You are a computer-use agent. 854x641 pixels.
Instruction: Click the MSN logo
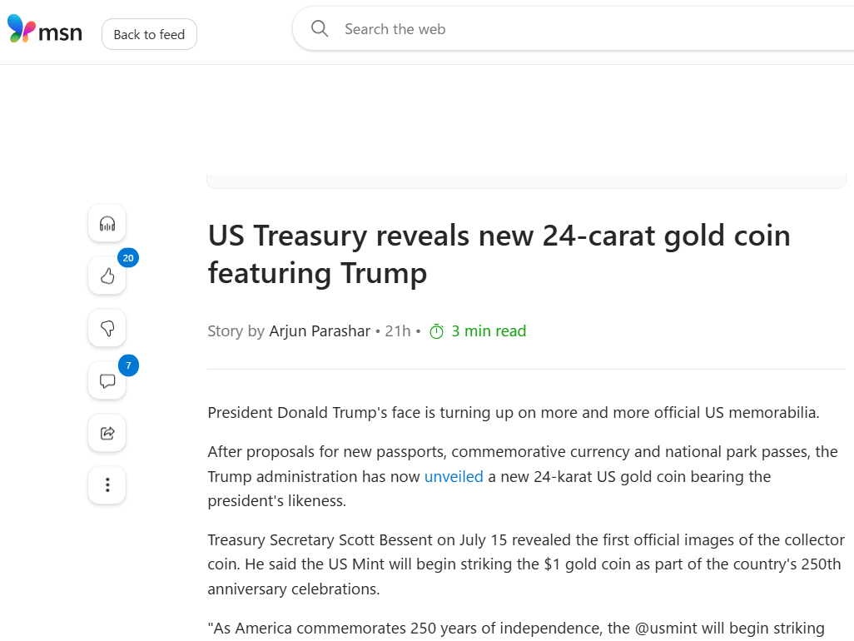point(45,29)
